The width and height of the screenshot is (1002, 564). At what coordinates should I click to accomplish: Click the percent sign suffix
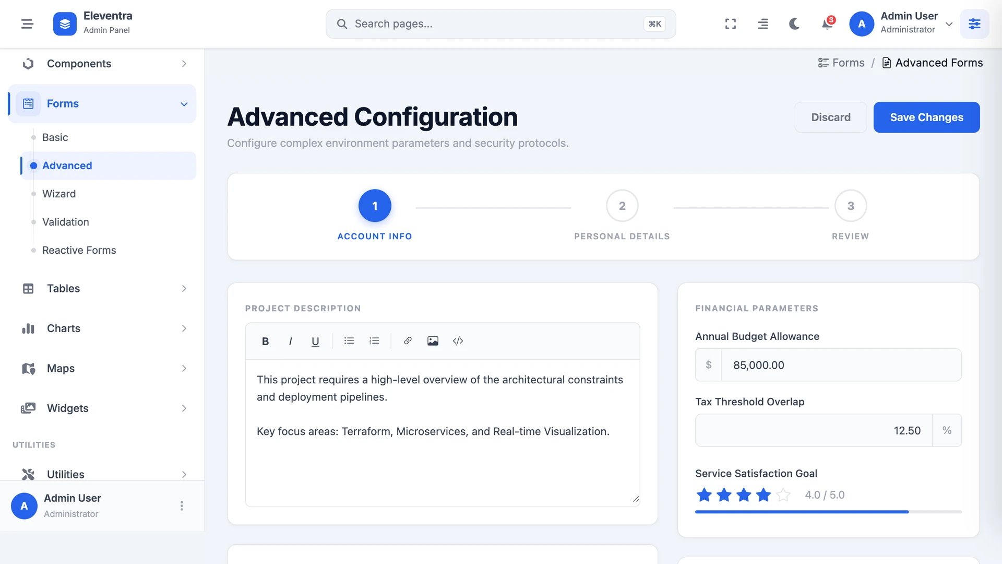click(947, 430)
